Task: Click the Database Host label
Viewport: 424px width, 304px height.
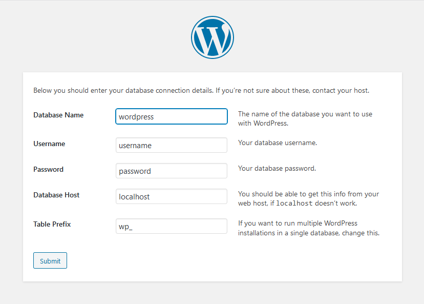Action: [56, 195]
